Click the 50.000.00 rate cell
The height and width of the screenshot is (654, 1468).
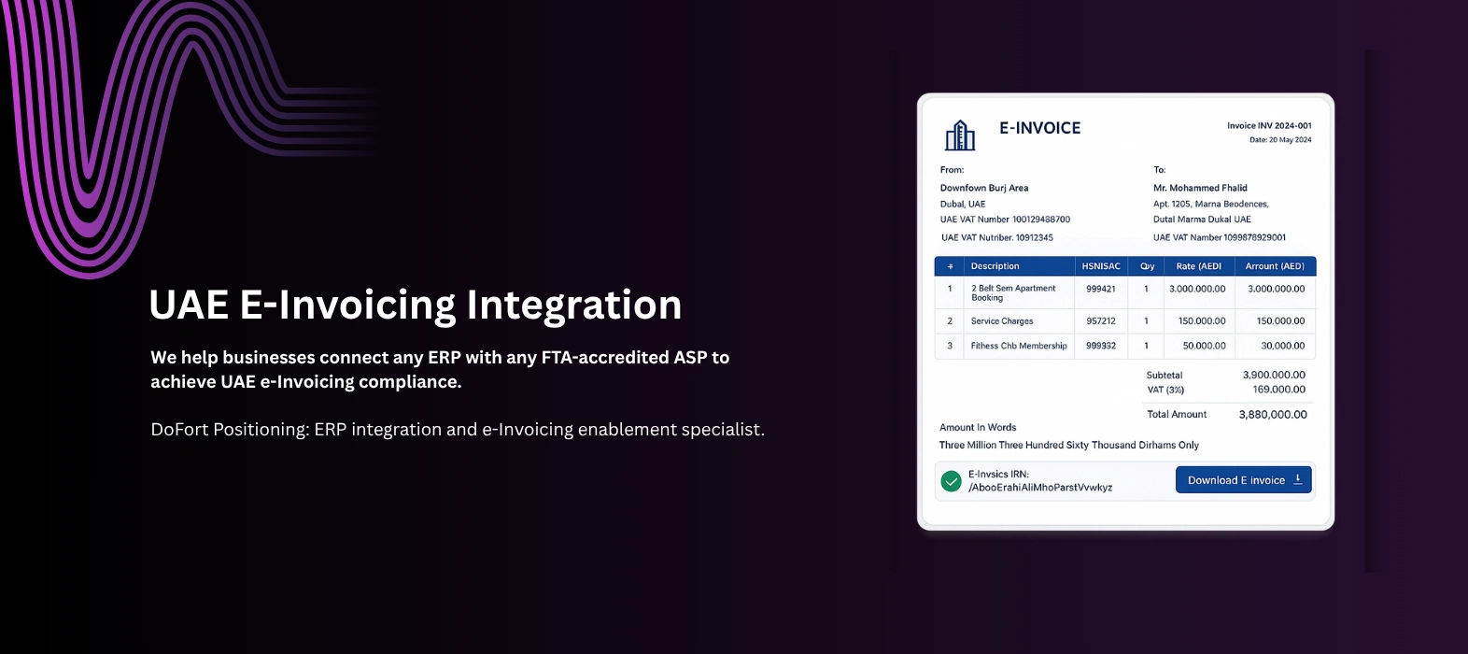(1204, 346)
